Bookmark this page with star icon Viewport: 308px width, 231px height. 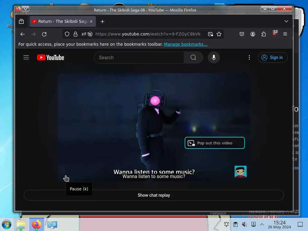coord(219,34)
